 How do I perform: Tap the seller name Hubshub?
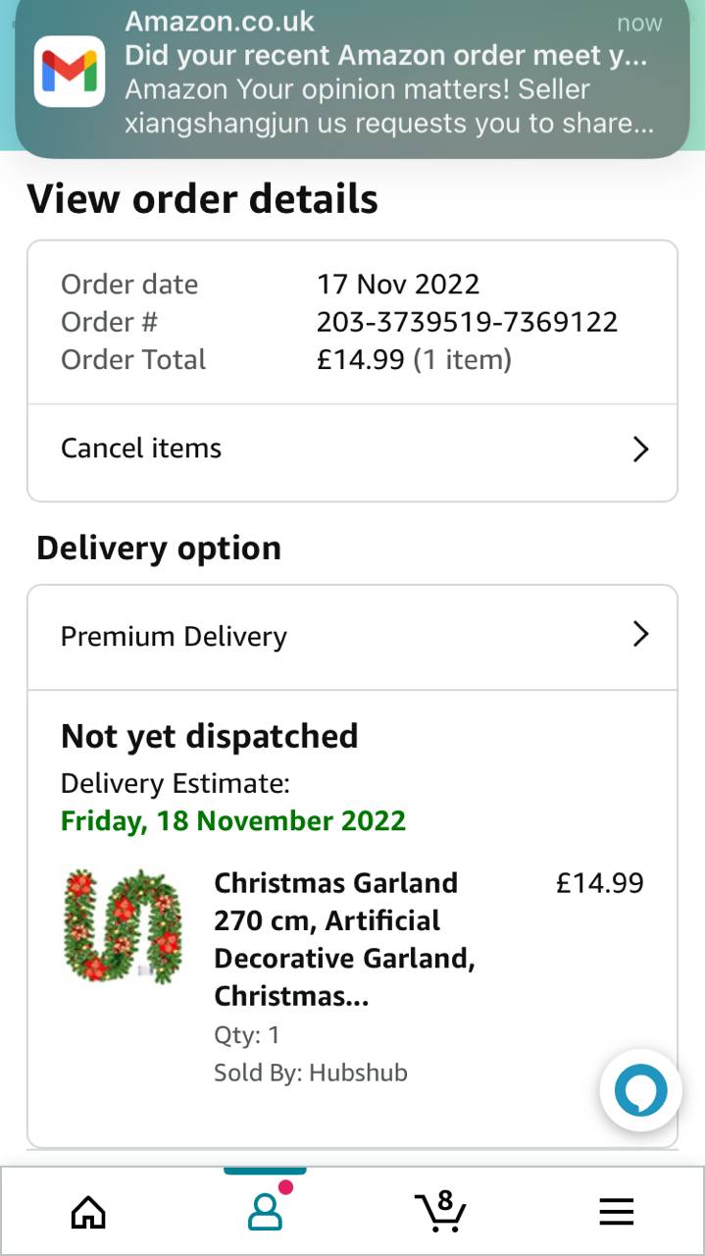point(358,1073)
